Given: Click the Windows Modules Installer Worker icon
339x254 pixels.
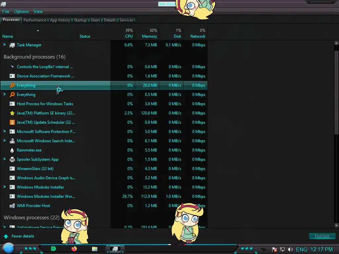Looking at the screenshot, I should [x=12, y=196].
